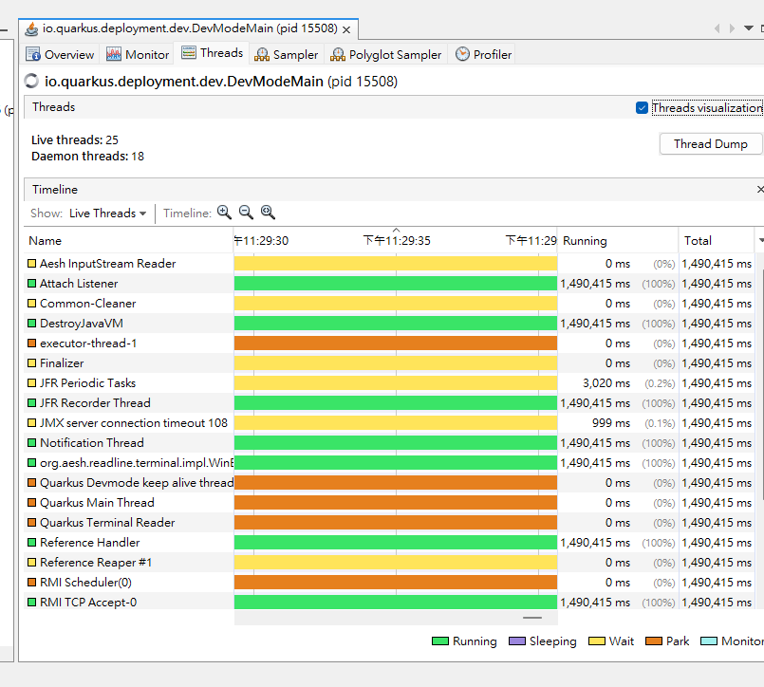Switch to the Profiler tab
Screen dimensions: 764x687
[483, 54]
